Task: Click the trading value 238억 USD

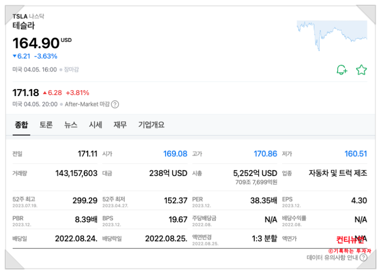Action: point(168,173)
